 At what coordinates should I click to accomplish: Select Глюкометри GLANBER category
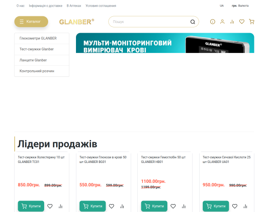point(42,38)
